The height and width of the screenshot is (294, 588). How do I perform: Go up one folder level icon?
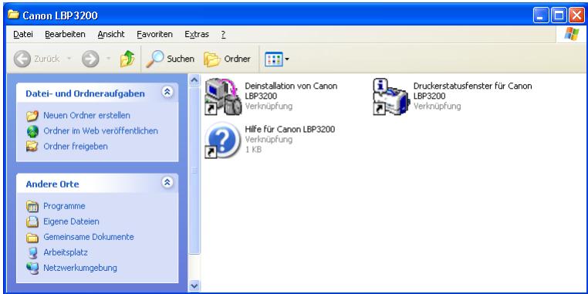[127, 59]
